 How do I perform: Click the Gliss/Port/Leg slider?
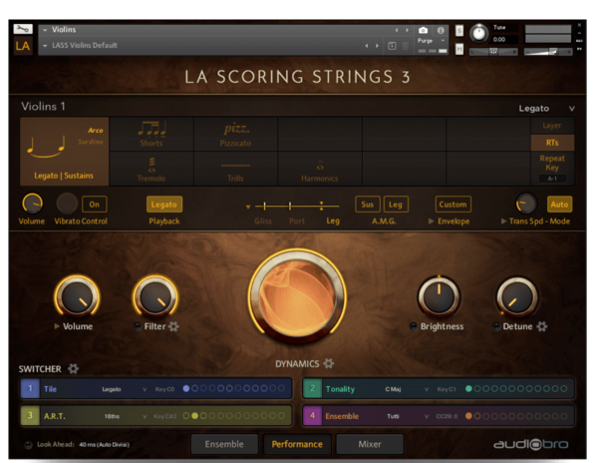[x=297, y=207]
